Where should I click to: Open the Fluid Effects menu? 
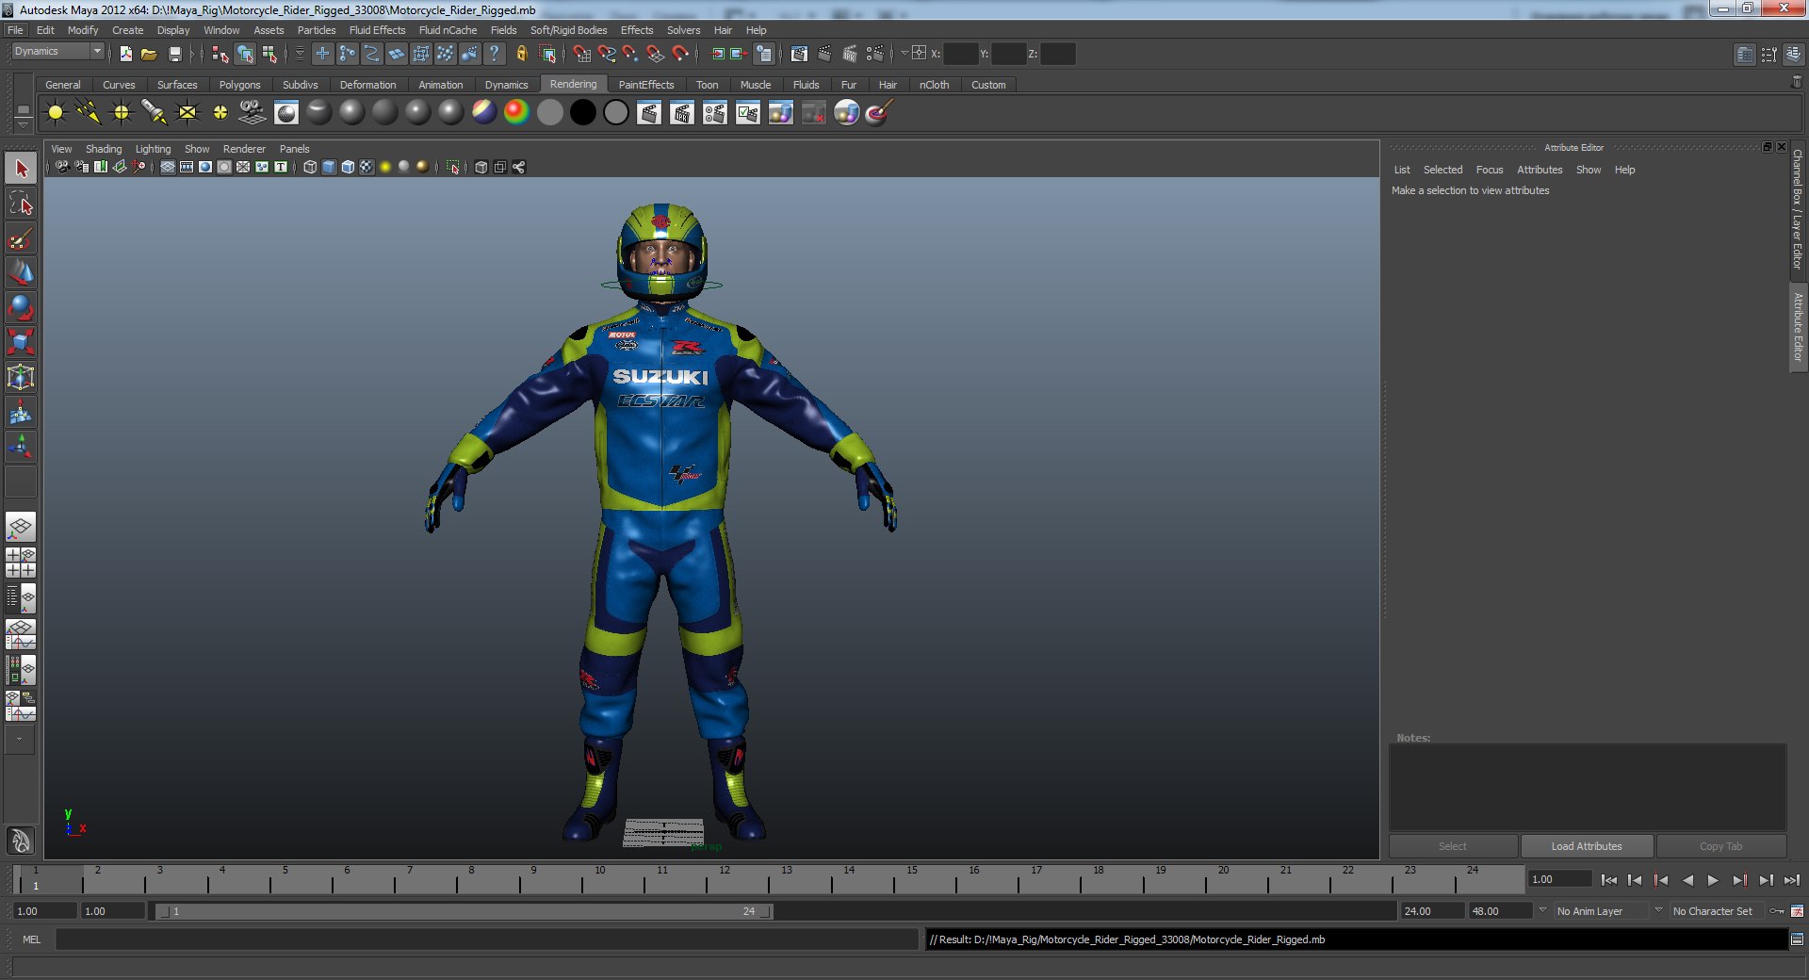(x=377, y=30)
